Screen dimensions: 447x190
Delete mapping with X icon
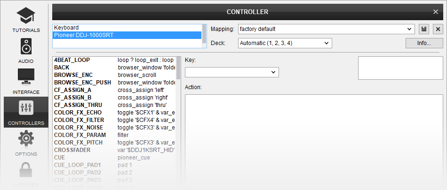click(438, 29)
